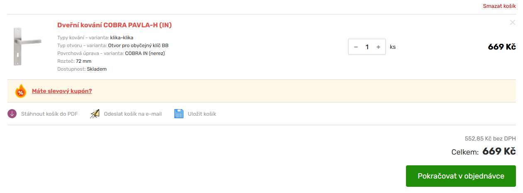Increase quantity with the plus button
This screenshot has width=523, height=193.
378,47
